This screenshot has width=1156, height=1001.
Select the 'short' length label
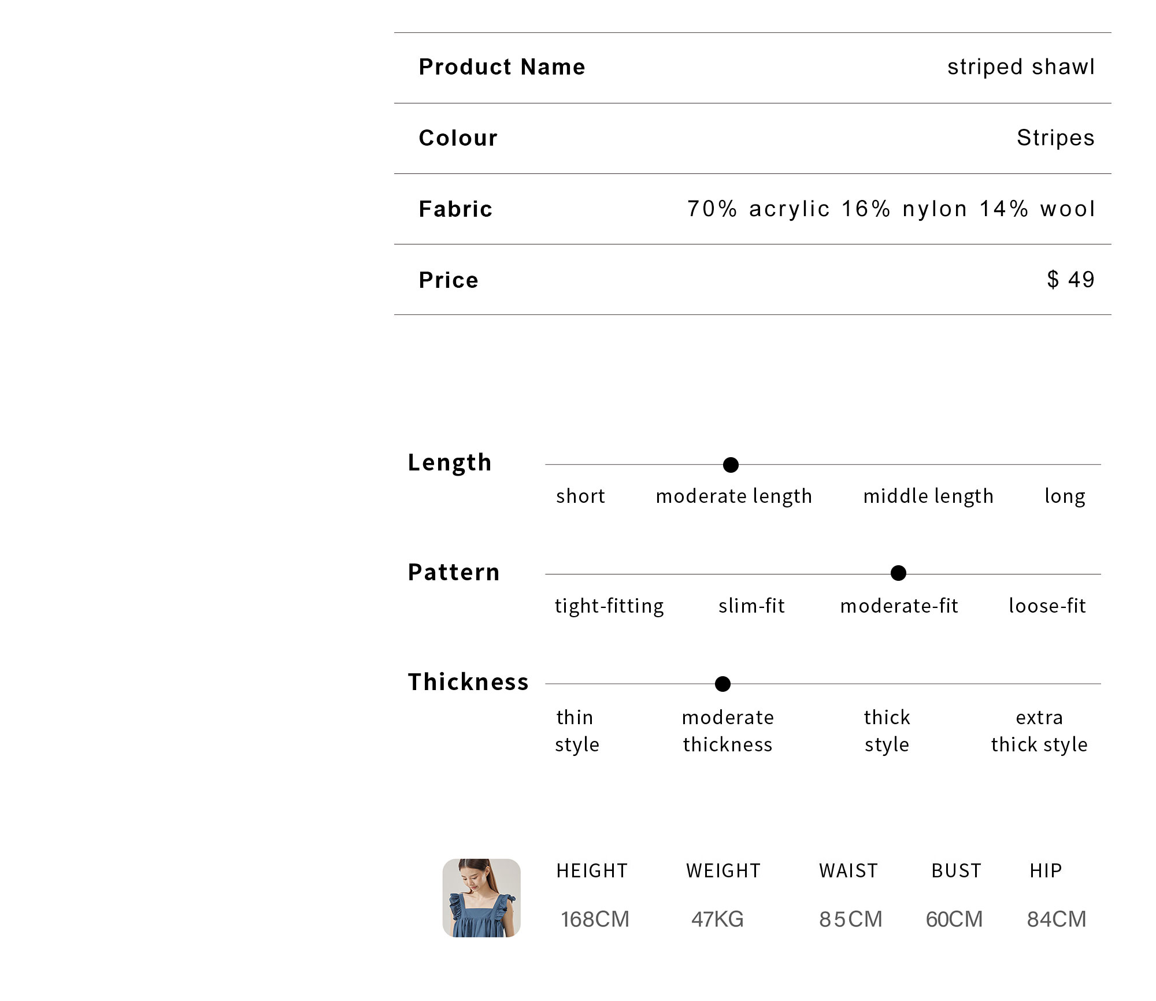coord(580,496)
